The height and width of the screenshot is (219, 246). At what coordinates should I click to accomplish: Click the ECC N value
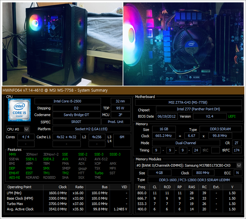[x=238, y=173]
